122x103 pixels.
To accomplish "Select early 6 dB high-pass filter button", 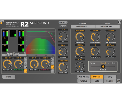I will tap(26, 63).
